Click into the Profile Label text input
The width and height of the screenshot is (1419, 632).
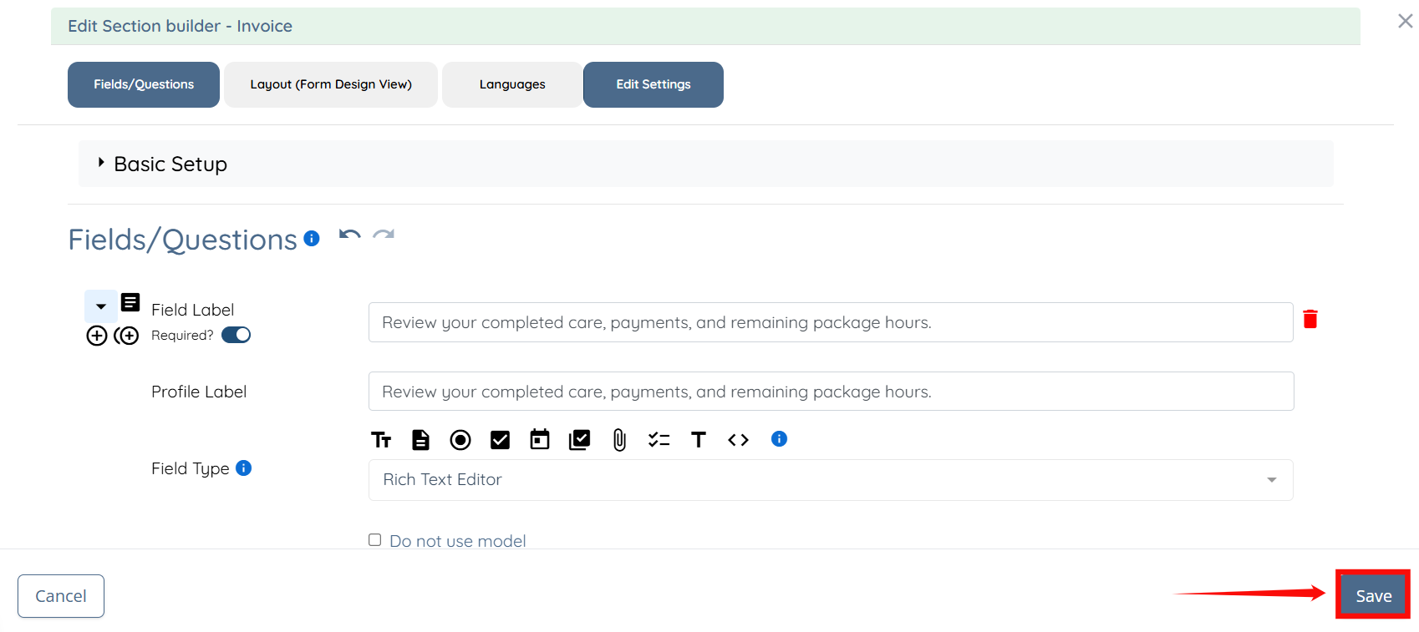[831, 392]
